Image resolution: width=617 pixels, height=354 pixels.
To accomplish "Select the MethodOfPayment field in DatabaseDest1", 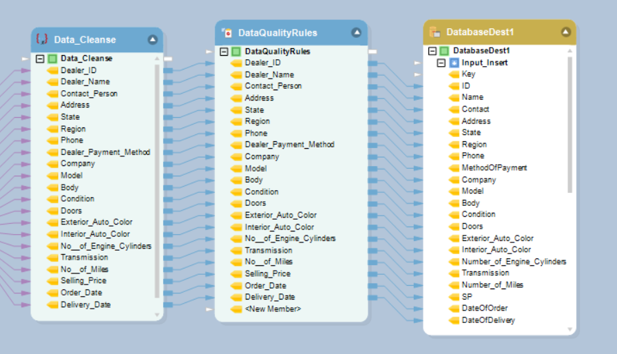I will tap(494, 167).
